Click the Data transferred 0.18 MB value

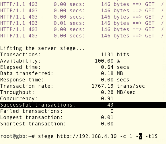click(x=112, y=73)
